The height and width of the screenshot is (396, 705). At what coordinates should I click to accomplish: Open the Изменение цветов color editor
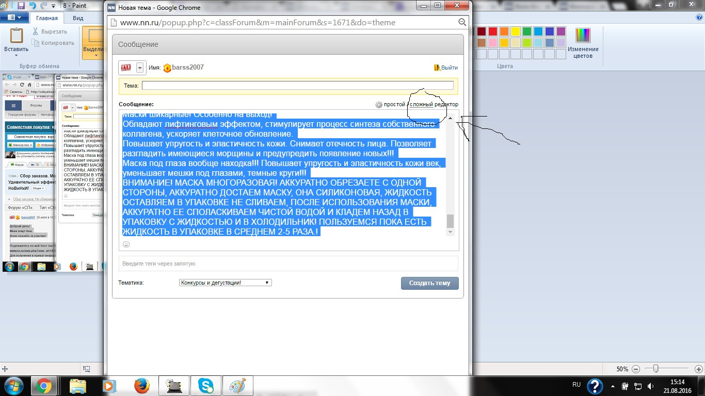point(583,43)
